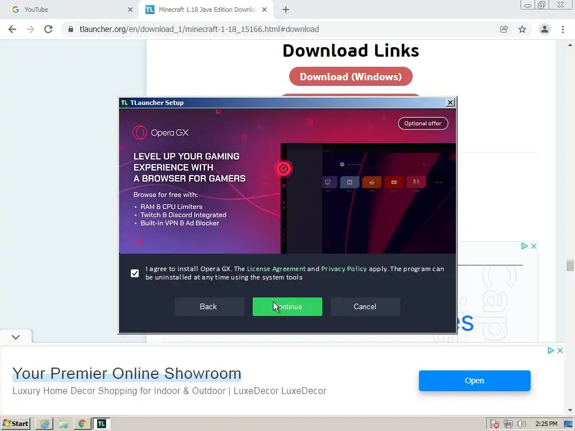Screen dimensions: 575x431
Task: Click scrollbar up arrow on webpage
Action: point(570,45)
